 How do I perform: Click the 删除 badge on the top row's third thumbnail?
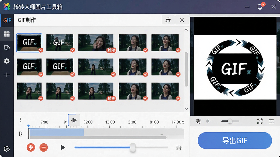pyautogui.click(x=111, y=50)
